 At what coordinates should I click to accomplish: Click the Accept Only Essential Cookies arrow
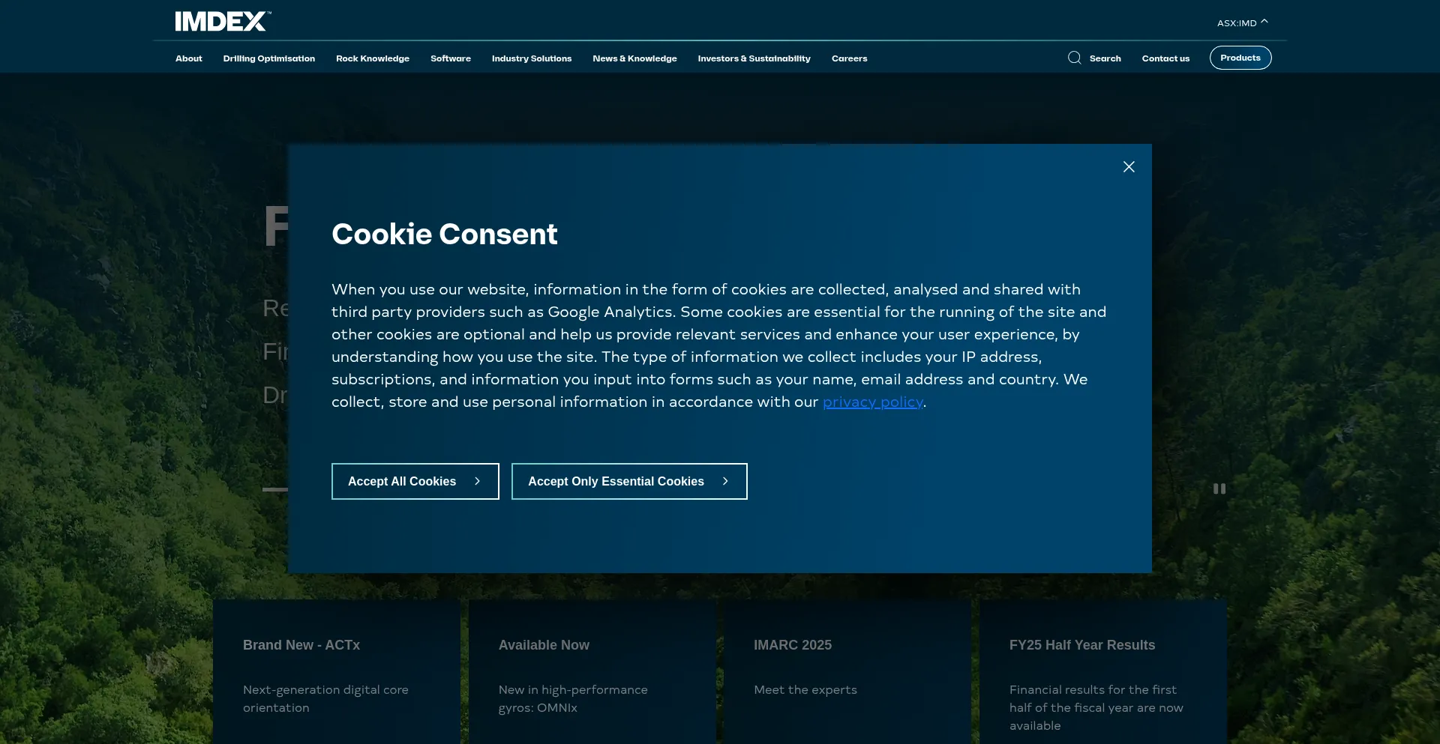point(725,482)
